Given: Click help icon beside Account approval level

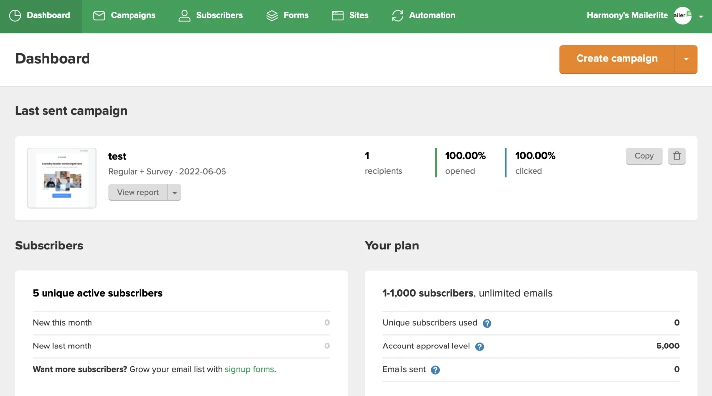Looking at the screenshot, I should 479,346.
